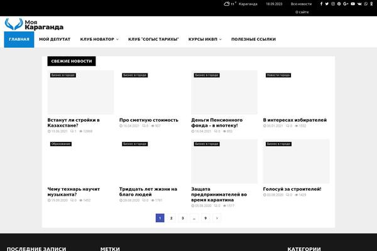Click Образование tag on Чему технарь article
The width and height of the screenshot is (377, 251).
coord(61,144)
